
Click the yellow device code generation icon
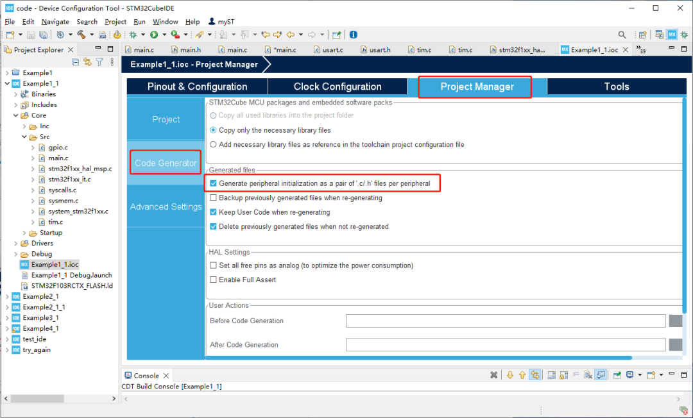(117, 35)
